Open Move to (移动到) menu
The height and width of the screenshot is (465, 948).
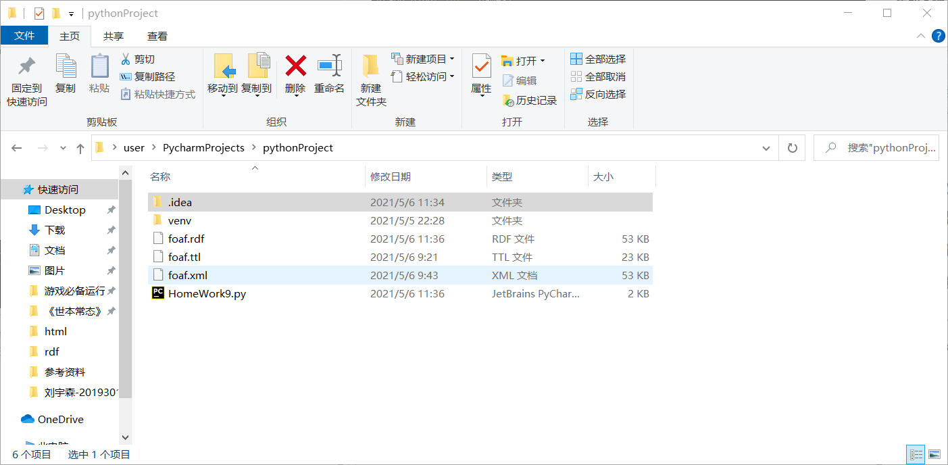(x=222, y=74)
